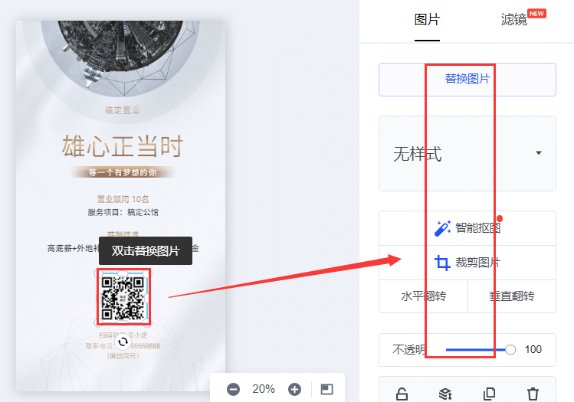The width and height of the screenshot is (574, 402).
Task: Click the 水平翻转 button
Action: [x=424, y=296]
